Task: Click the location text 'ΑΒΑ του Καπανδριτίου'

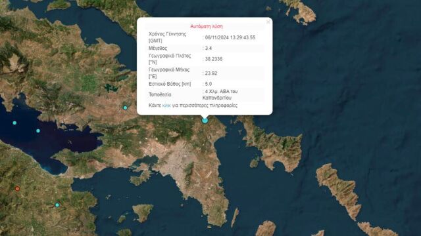Action: [220, 94]
